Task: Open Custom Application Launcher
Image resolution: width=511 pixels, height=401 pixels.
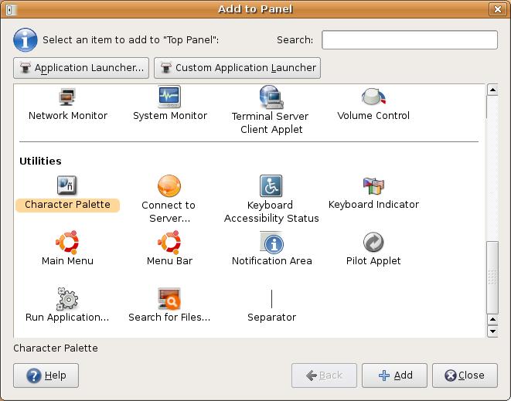Action: [x=237, y=68]
